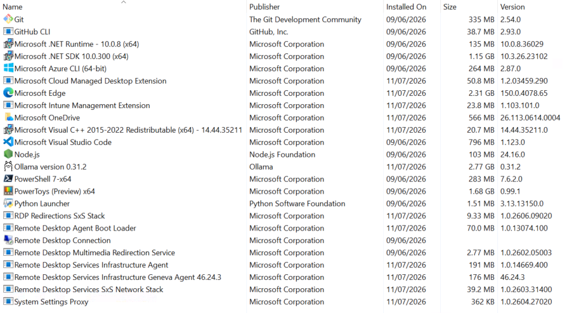Click the RDP Redirections SxS Stack icon
The width and height of the screenshot is (567, 313).
pyautogui.click(x=8, y=216)
